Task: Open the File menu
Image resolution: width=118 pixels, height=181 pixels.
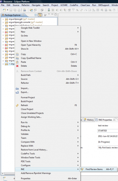Action: (3, 5)
